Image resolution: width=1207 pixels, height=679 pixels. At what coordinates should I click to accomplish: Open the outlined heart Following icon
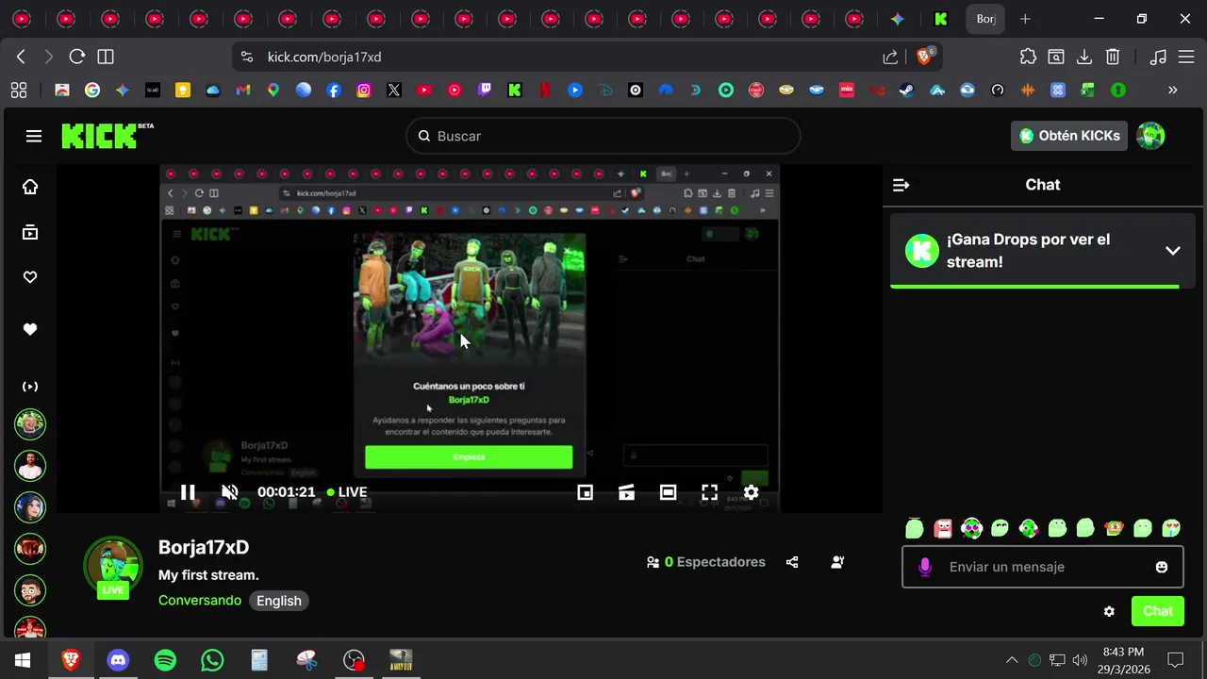(30, 277)
